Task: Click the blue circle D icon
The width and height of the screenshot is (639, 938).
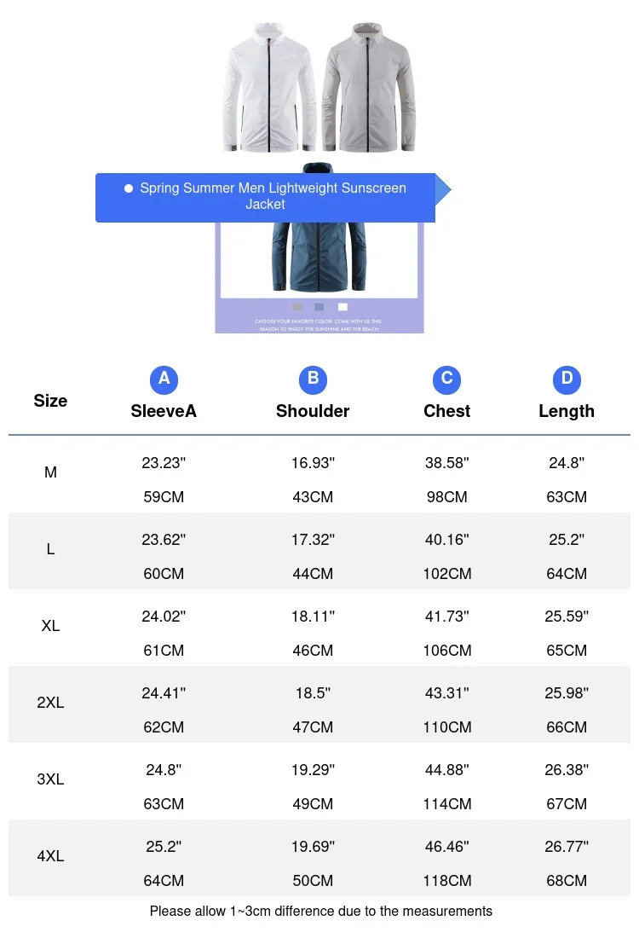Action: coord(567,379)
